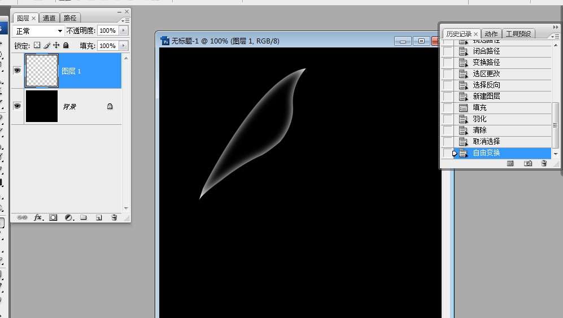This screenshot has width=563, height=318.
Task: Delete current state in History panel
Action: click(x=544, y=163)
